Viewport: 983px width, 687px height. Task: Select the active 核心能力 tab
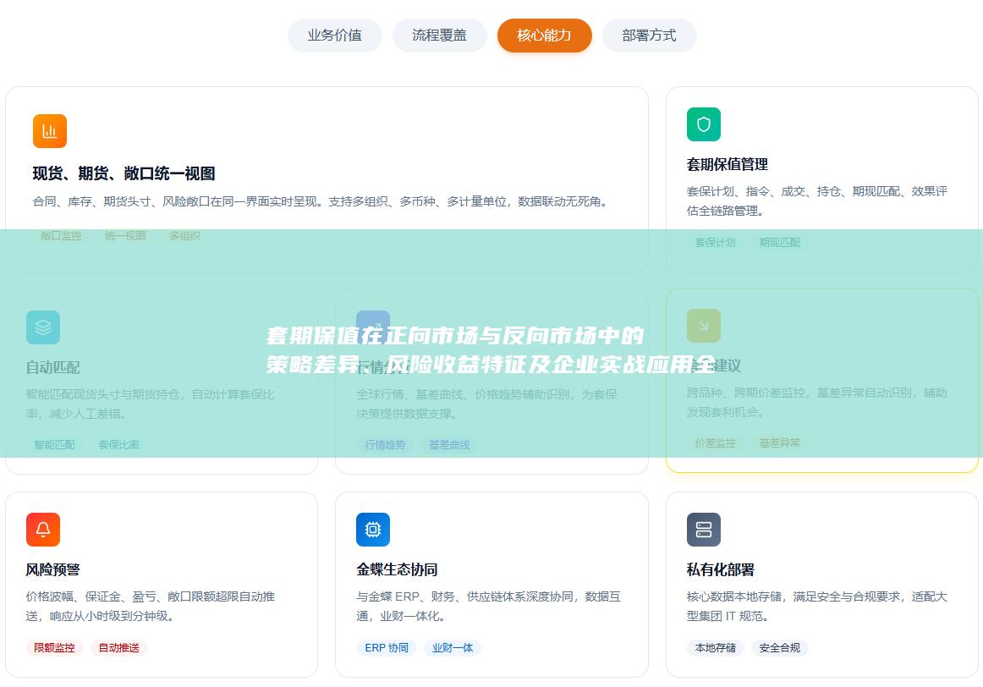(x=544, y=35)
